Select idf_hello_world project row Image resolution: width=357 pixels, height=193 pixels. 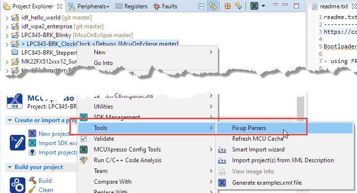(56, 18)
